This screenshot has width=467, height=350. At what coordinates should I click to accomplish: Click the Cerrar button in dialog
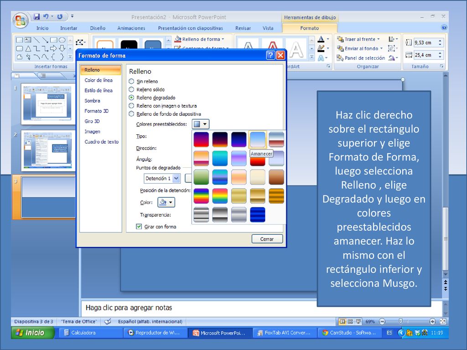coord(267,239)
